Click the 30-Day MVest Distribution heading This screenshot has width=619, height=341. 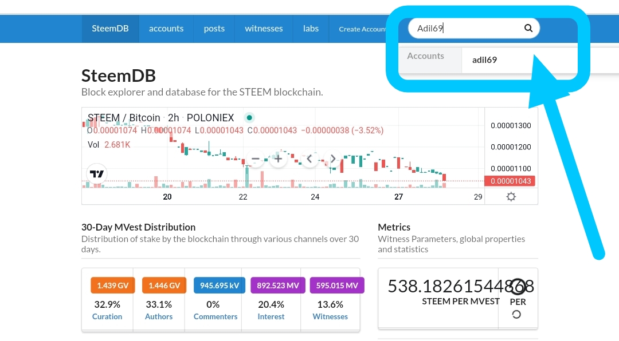[x=138, y=227]
